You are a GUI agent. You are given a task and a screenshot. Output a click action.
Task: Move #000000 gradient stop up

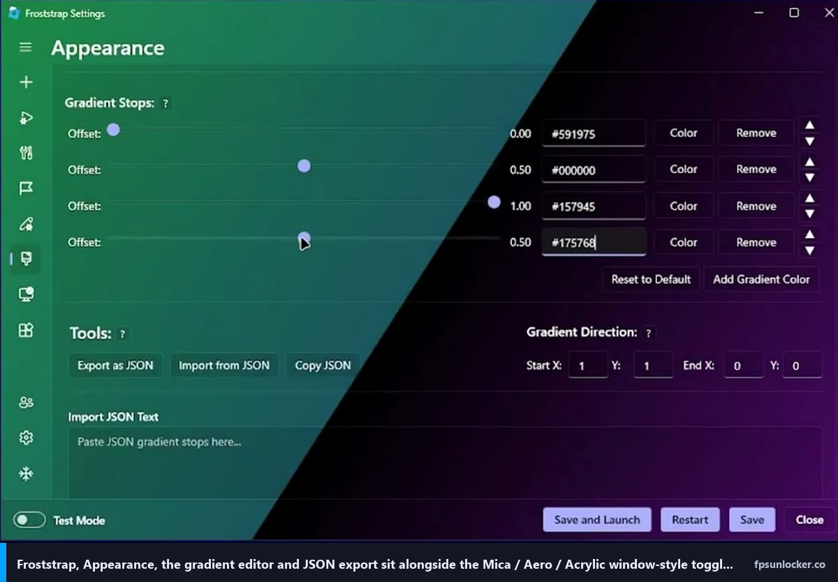pyautogui.click(x=809, y=162)
